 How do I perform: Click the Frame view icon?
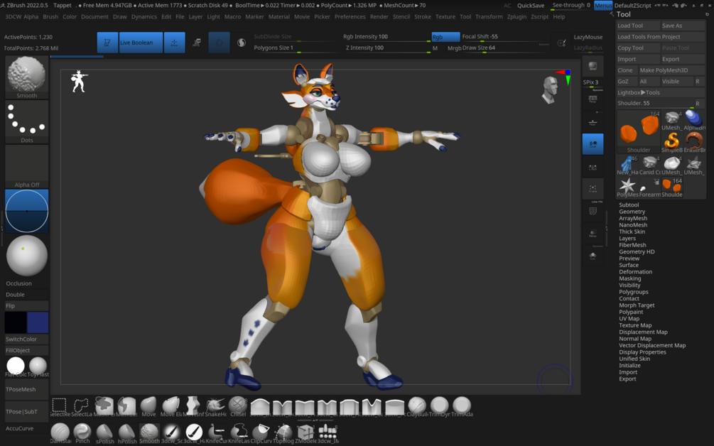click(593, 188)
